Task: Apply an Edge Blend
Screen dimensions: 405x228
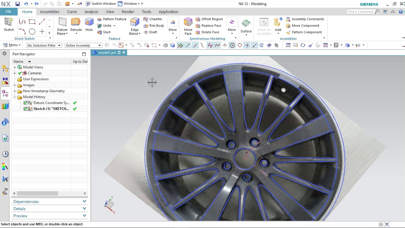Action: point(135,26)
